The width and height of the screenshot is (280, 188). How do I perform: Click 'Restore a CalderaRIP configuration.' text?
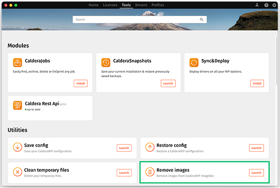tap(180, 151)
